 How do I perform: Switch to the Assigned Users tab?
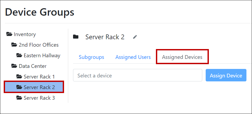click(133, 57)
